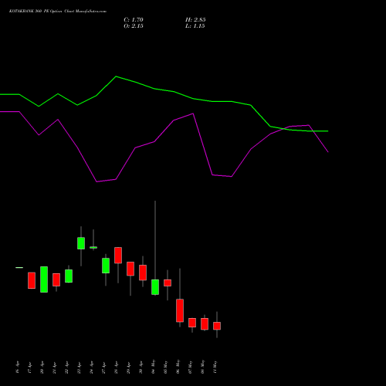The width and height of the screenshot is (386, 386).
Task: Click the red candle for 07 May
Action: 192,323
